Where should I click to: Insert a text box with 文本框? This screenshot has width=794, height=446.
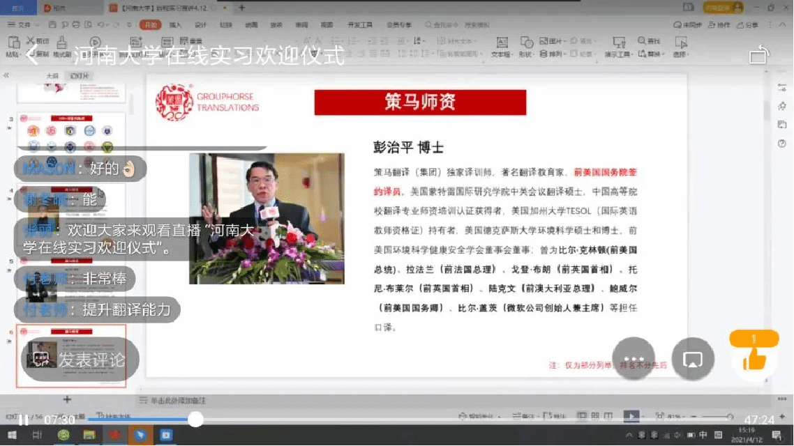click(502, 47)
